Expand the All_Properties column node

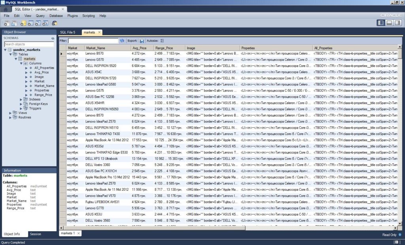pos(26,68)
